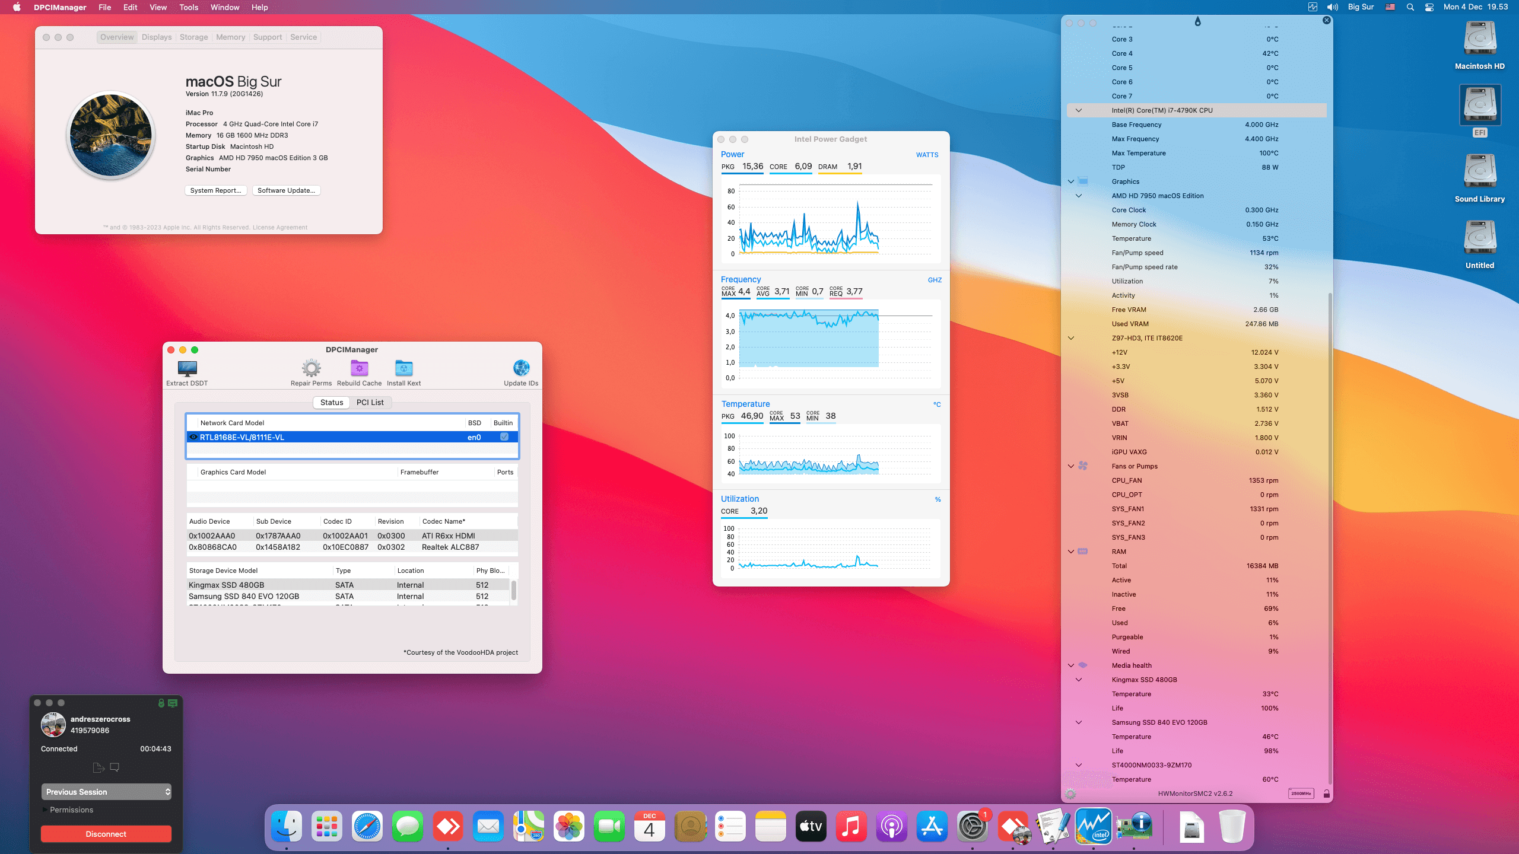Open the File menu in the menu bar
The width and height of the screenshot is (1519, 854).
click(104, 7)
